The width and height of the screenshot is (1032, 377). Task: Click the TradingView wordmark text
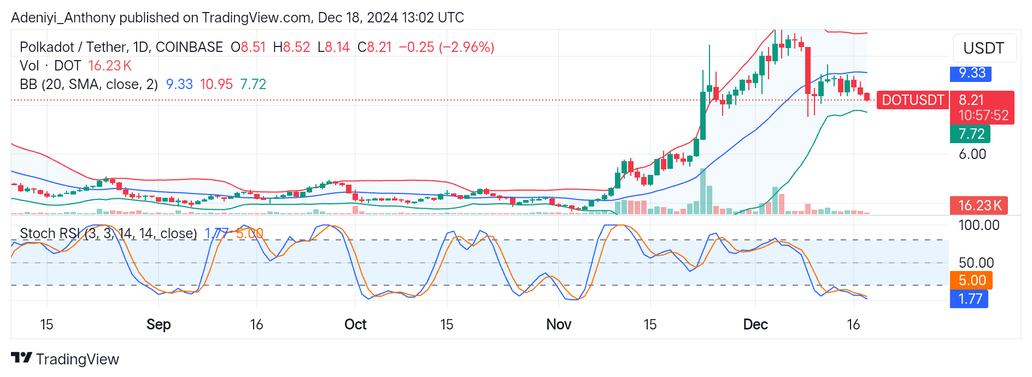click(78, 359)
